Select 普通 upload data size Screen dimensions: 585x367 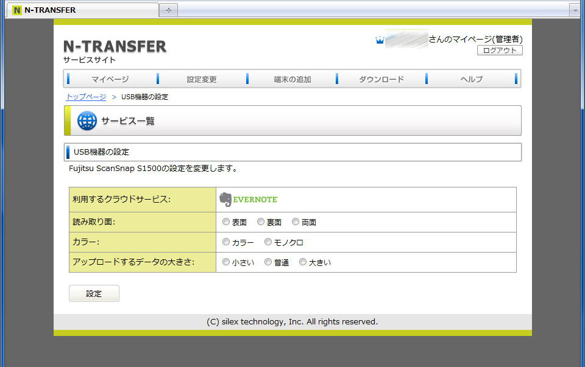(x=268, y=262)
